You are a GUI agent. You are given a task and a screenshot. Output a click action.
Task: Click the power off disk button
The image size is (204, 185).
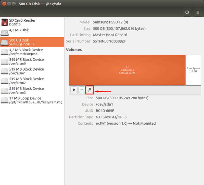[187, 12]
